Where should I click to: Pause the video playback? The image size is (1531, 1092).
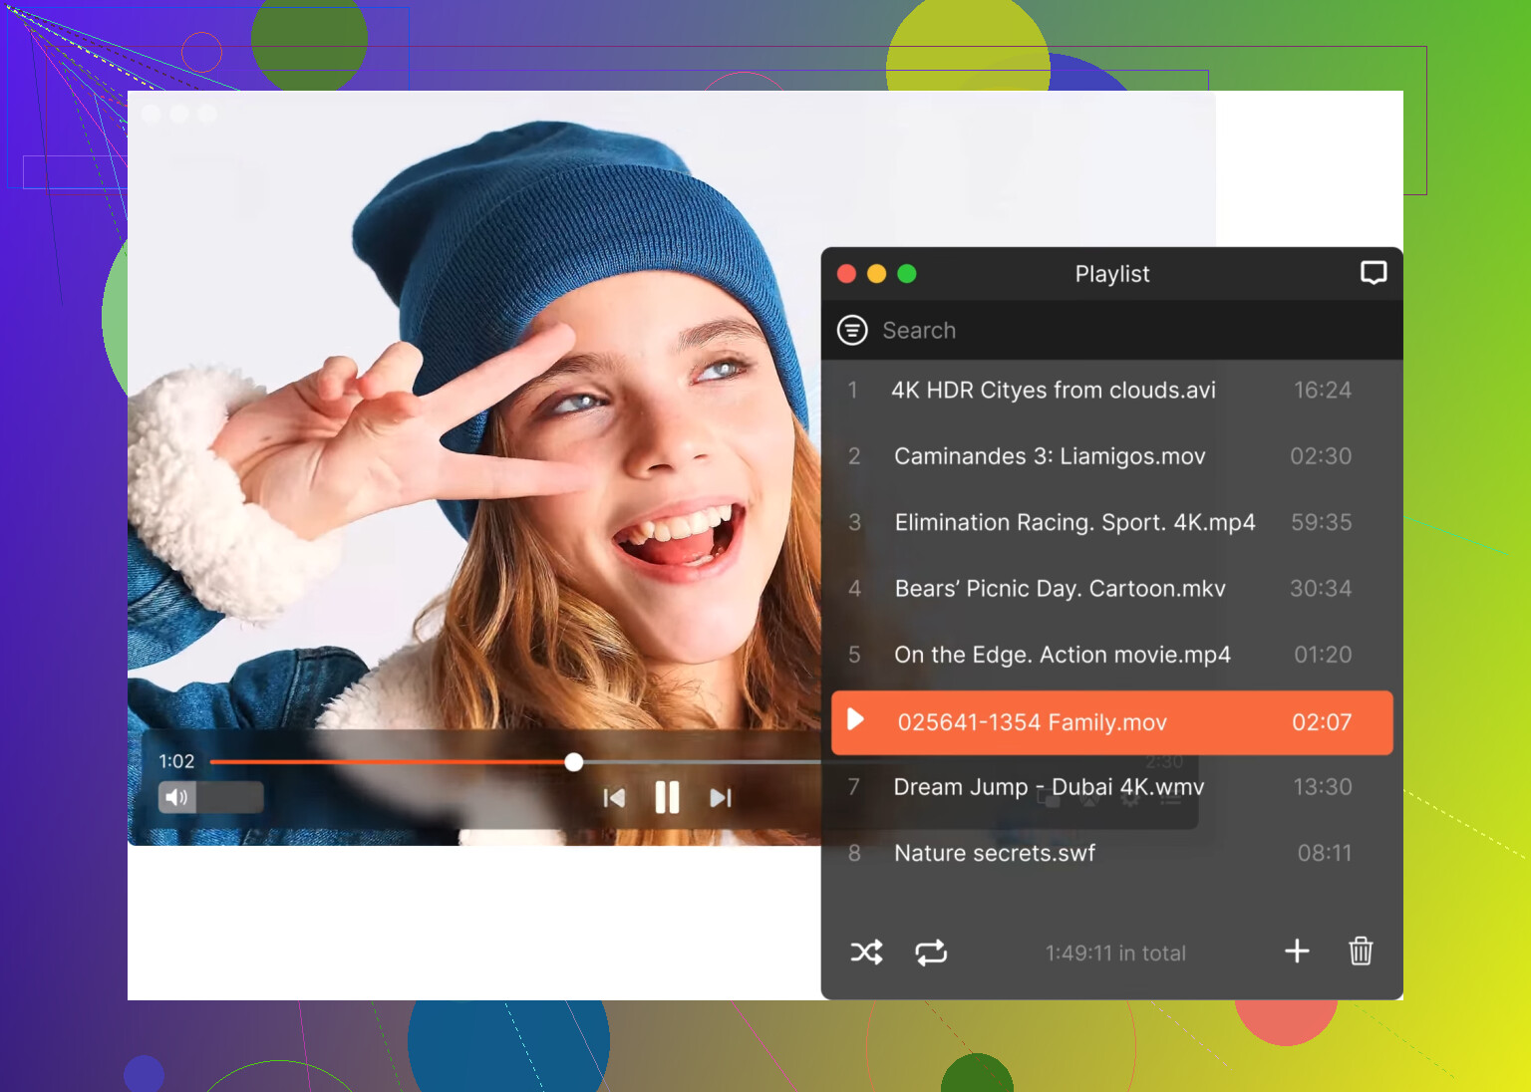(x=667, y=797)
